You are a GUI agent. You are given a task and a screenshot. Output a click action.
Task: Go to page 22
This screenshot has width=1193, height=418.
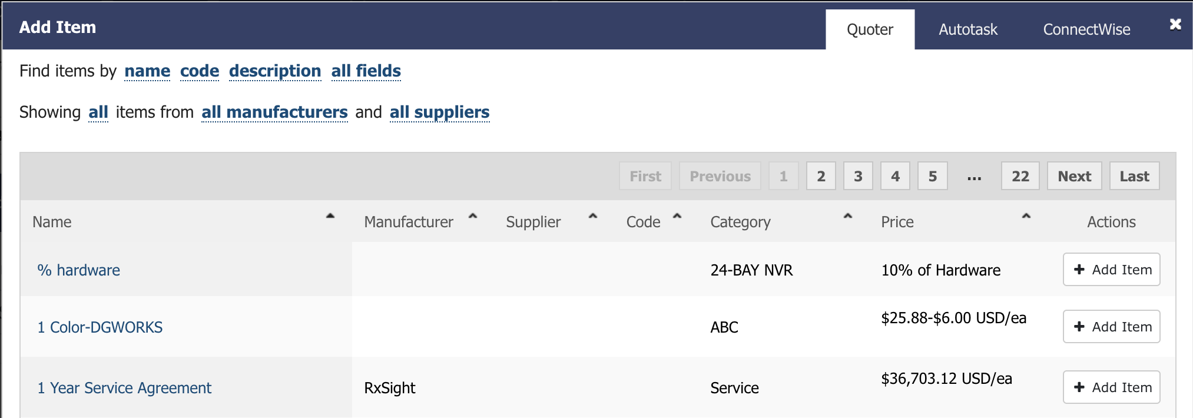[x=1020, y=176]
